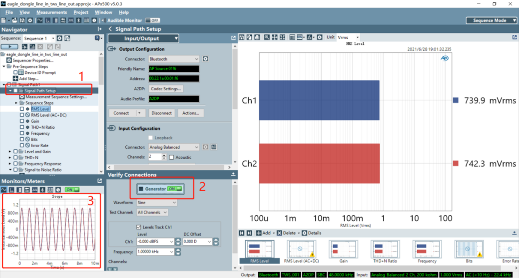Tick the THD+N Ratio checkbox in Navigator
This screenshot has height=278, width=519.
pyautogui.click(x=22, y=127)
